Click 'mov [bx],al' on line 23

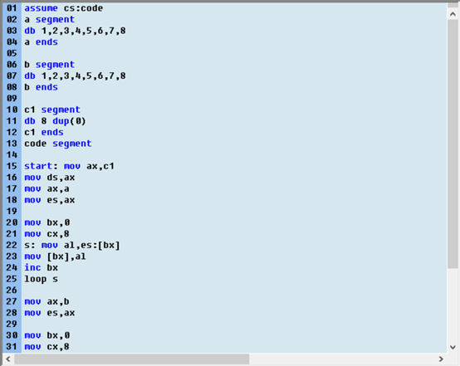[55, 256]
